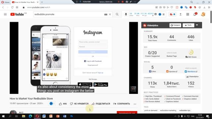This screenshot has height=119, width=212.
Task: Add page to bookmarks heart icon
Action: (172, 7)
